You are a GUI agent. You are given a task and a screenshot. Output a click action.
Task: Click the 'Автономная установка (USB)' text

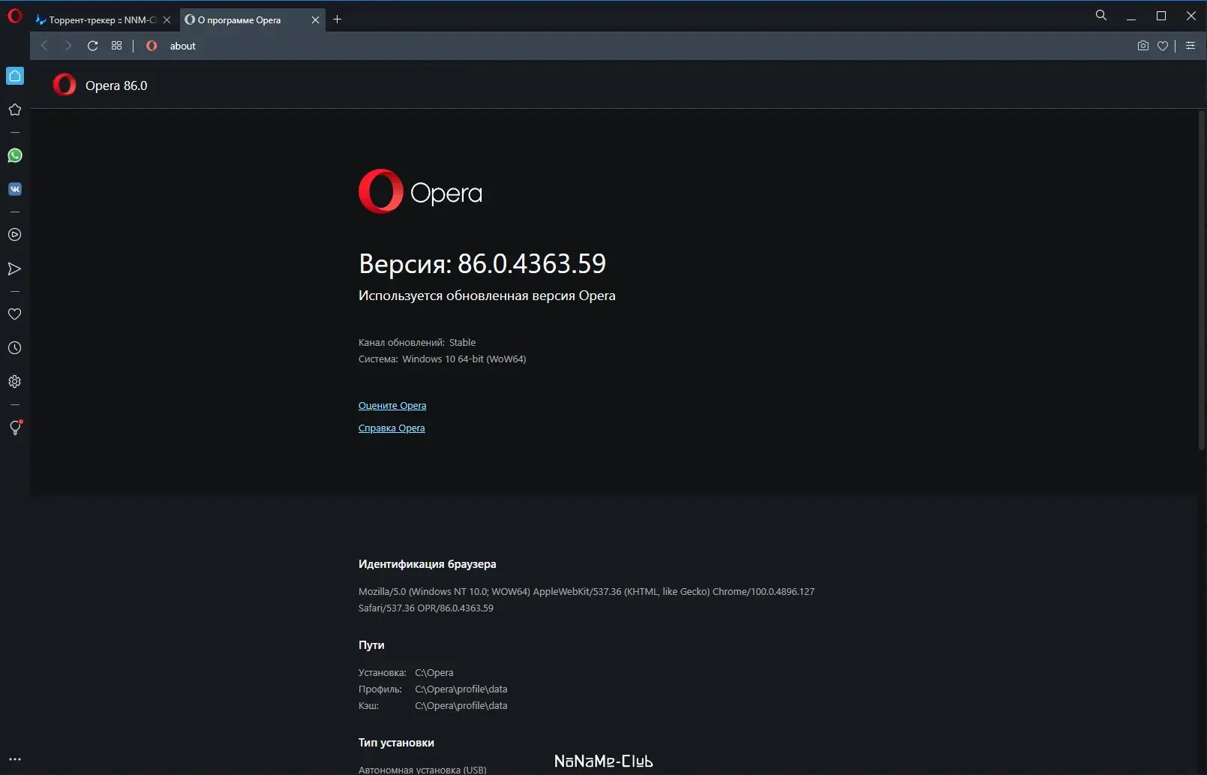click(x=422, y=770)
